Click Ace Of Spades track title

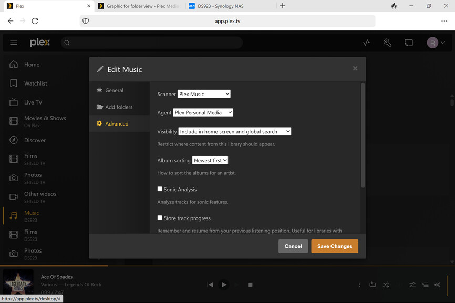pyautogui.click(x=57, y=277)
